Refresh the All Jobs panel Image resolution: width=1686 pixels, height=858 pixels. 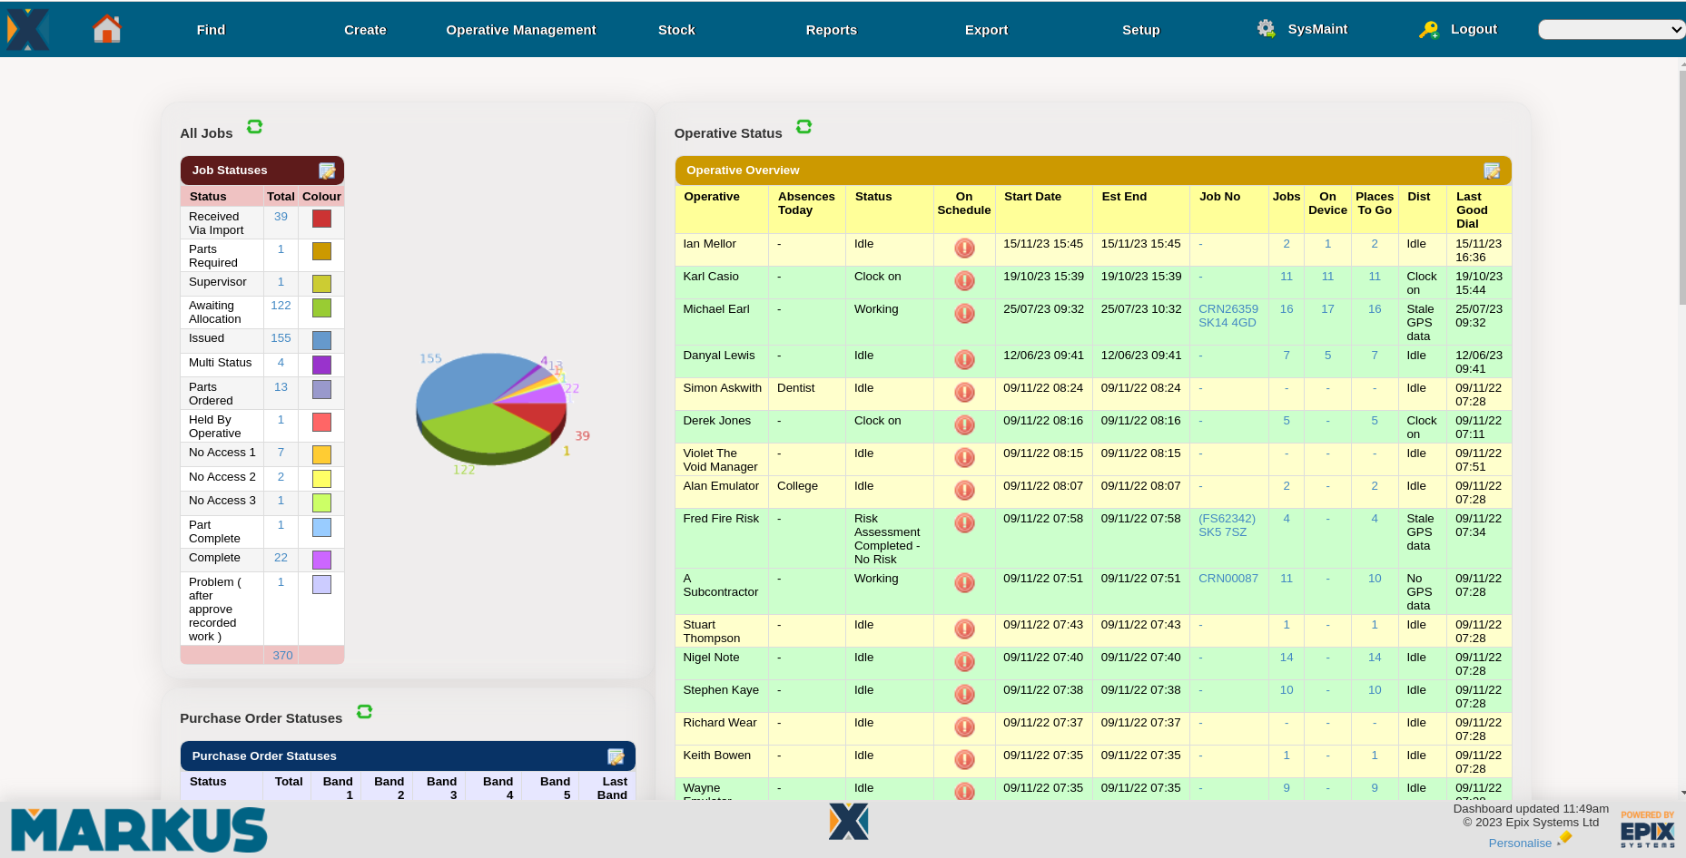(x=254, y=127)
